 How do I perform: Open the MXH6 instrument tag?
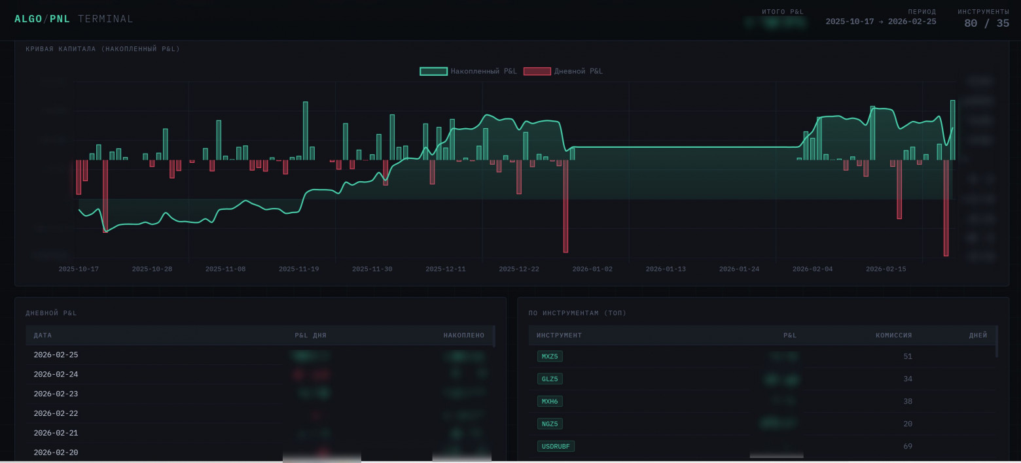(550, 401)
